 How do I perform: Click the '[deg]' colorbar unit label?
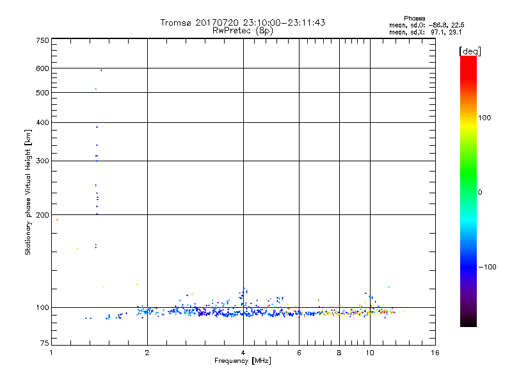click(x=470, y=51)
